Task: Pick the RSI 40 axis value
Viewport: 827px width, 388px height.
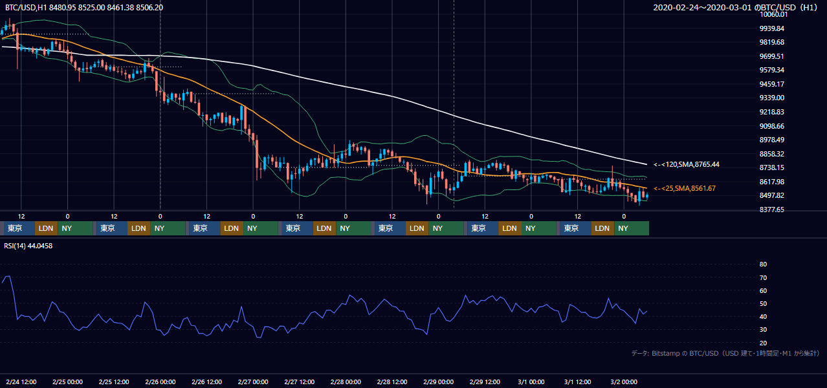Action: [763, 316]
